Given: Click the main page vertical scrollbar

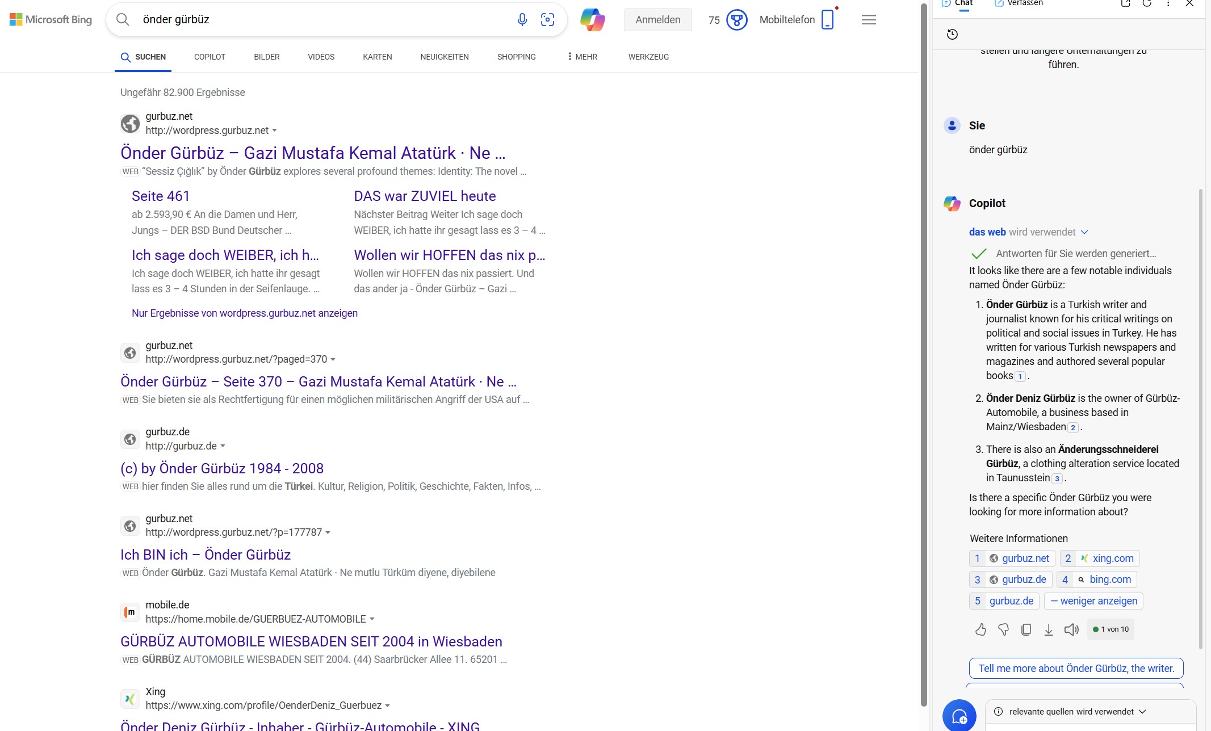Looking at the screenshot, I should (x=924, y=355).
